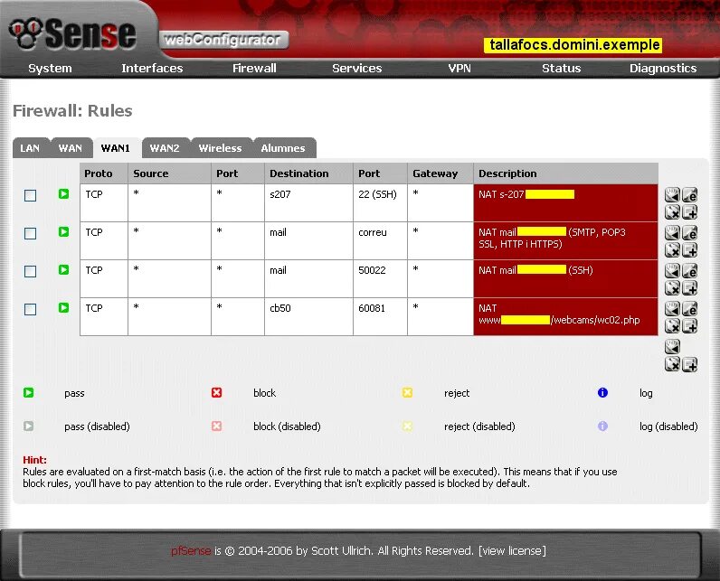Image resolution: width=720 pixels, height=581 pixels.
Task: Select the checkbox for the mail 50022 rule
Action: tap(31, 271)
